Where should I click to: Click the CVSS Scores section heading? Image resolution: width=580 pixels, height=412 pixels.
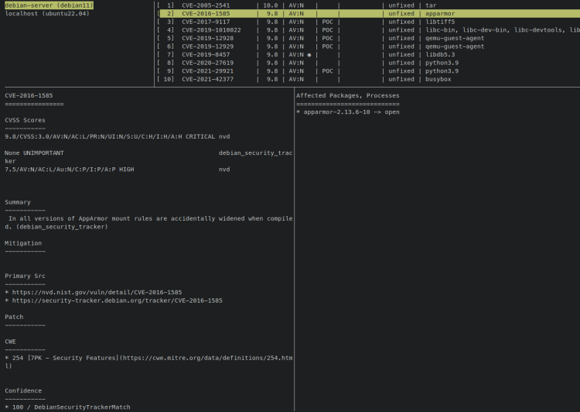(25, 120)
